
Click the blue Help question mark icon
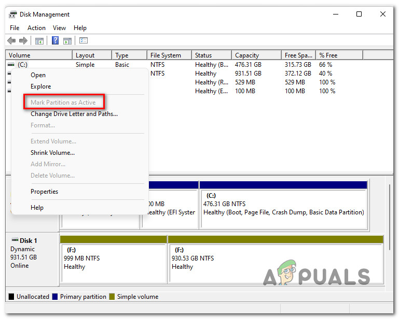coord(55,41)
